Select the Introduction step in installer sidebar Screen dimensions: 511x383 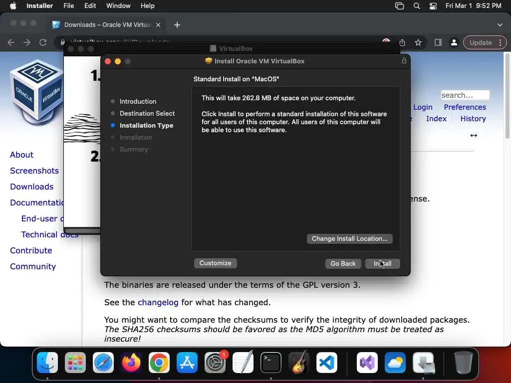pos(138,101)
